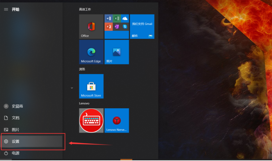The width and height of the screenshot is (272, 161).
Task: Open OneDrive cloud tile
Action: pos(125,19)
